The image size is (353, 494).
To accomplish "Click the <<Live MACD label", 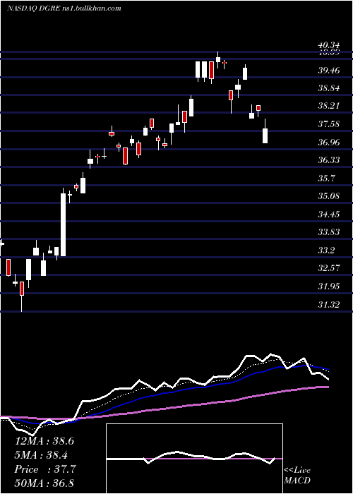I will tap(297, 475).
